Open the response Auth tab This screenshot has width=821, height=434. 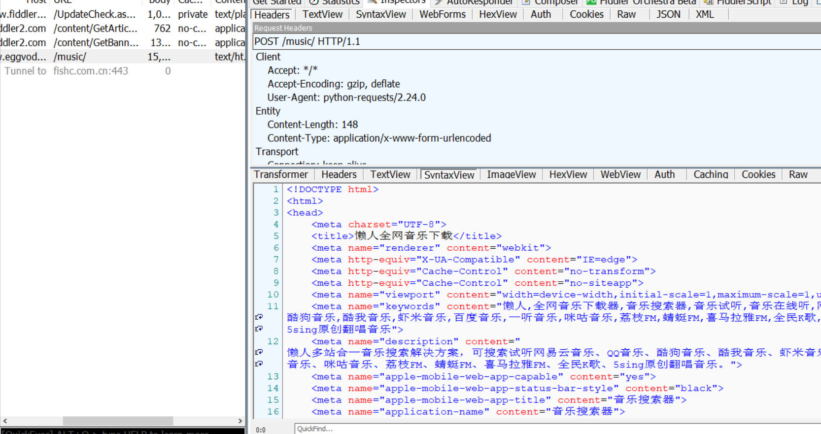pos(665,174)
